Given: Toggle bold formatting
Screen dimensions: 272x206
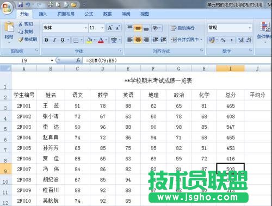Looking at the screenshot, I should (46, 40).
